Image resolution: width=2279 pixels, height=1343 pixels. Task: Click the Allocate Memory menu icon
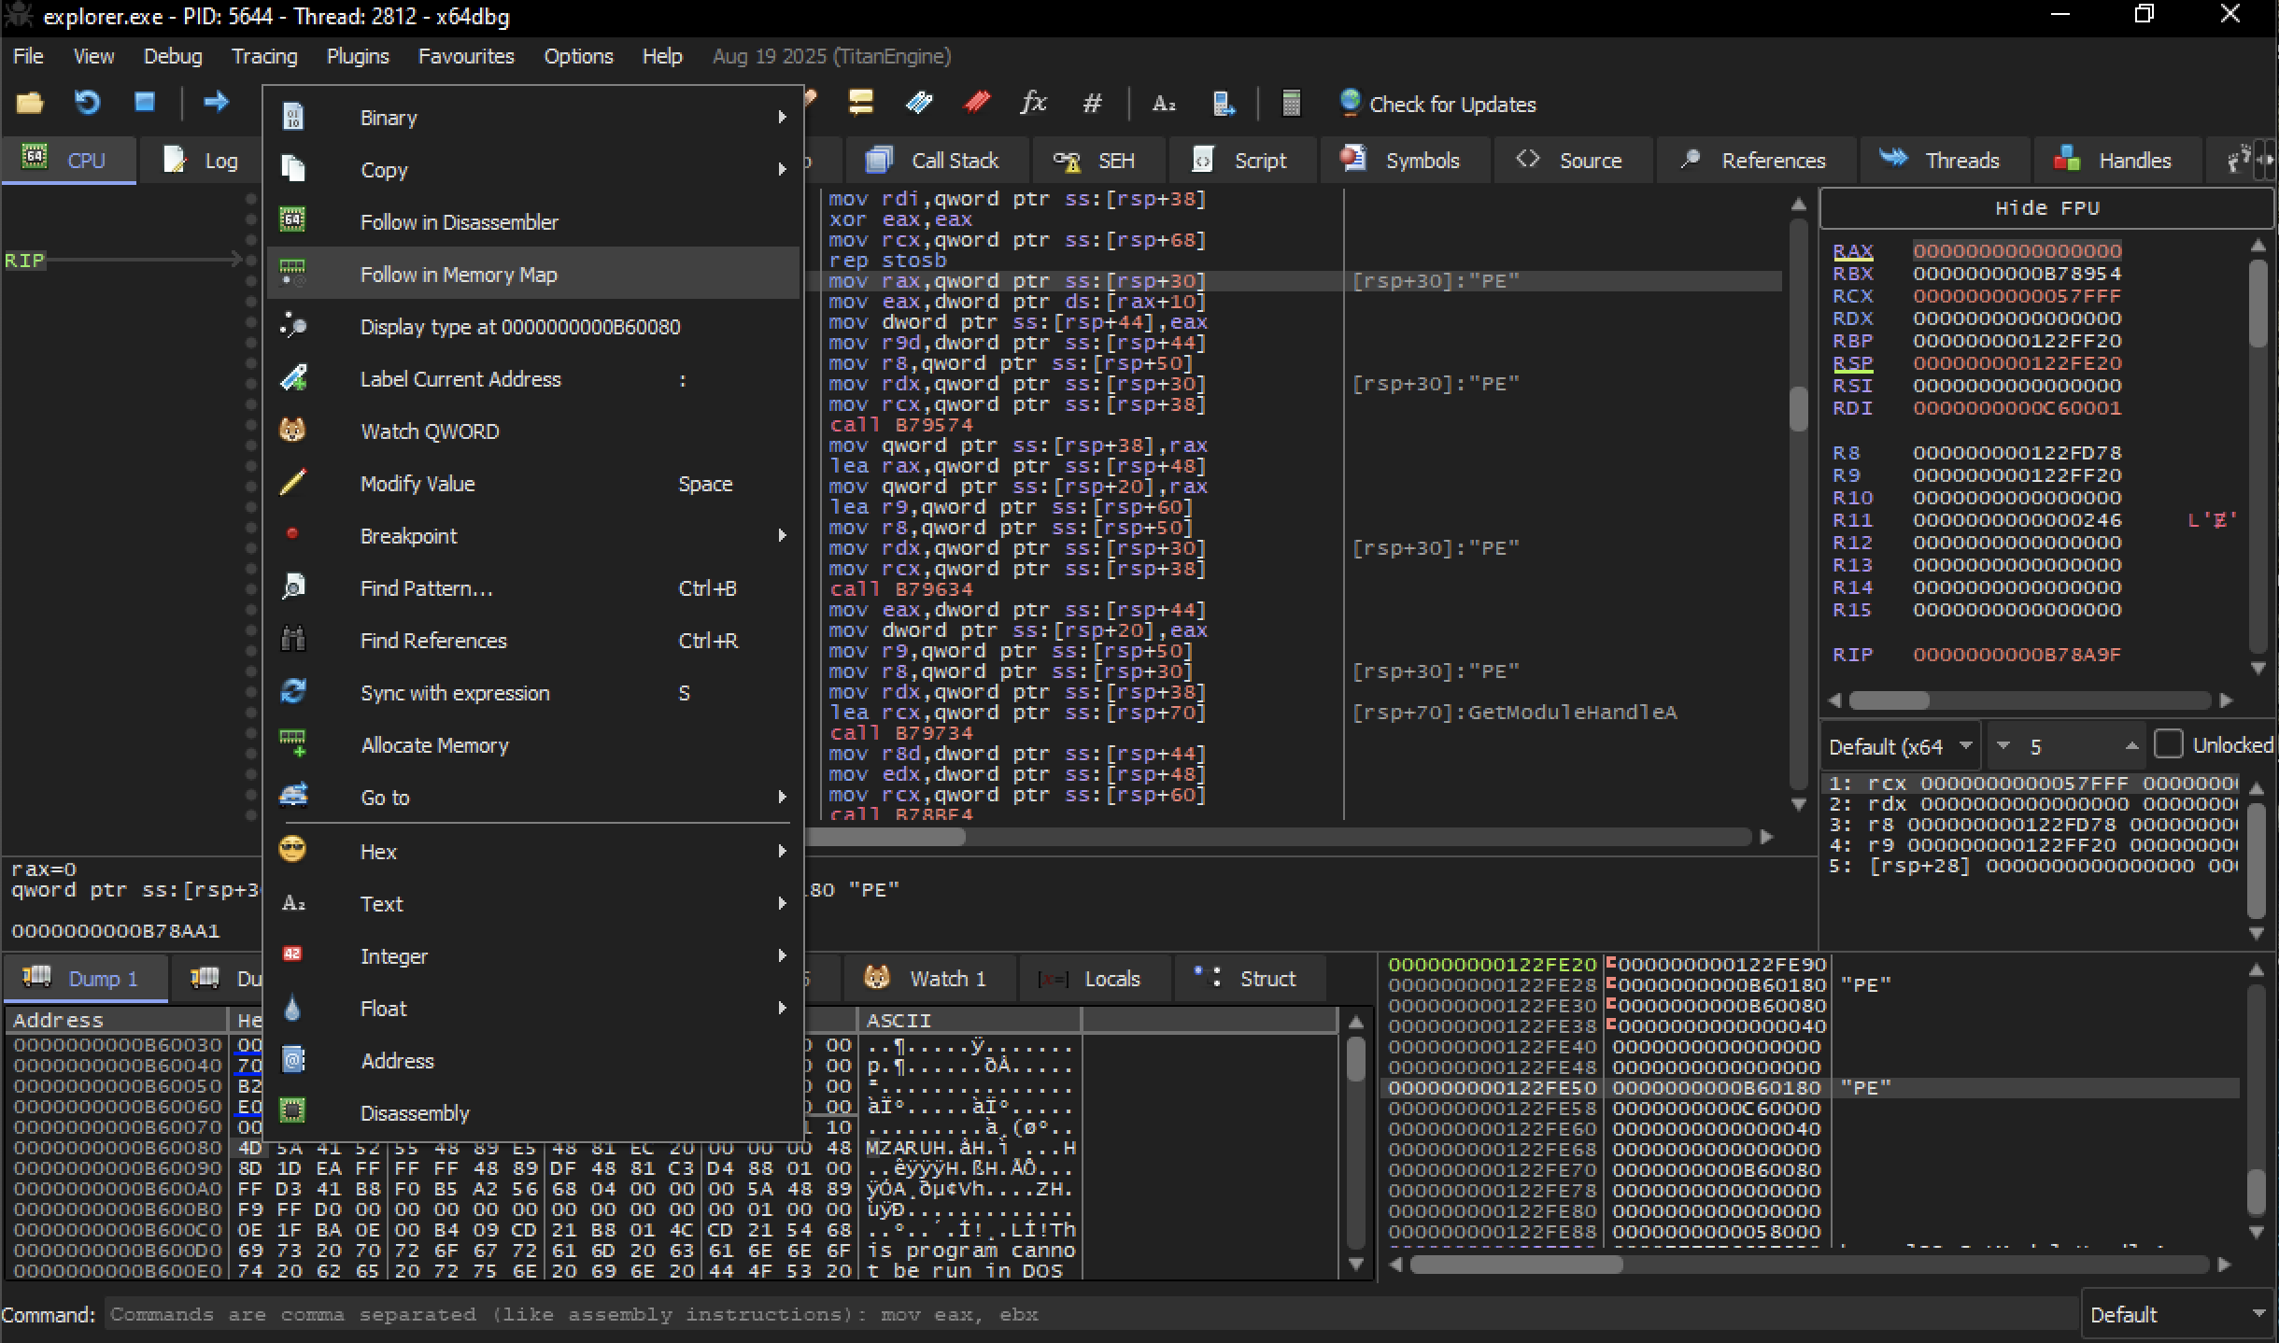click(293, 744)
